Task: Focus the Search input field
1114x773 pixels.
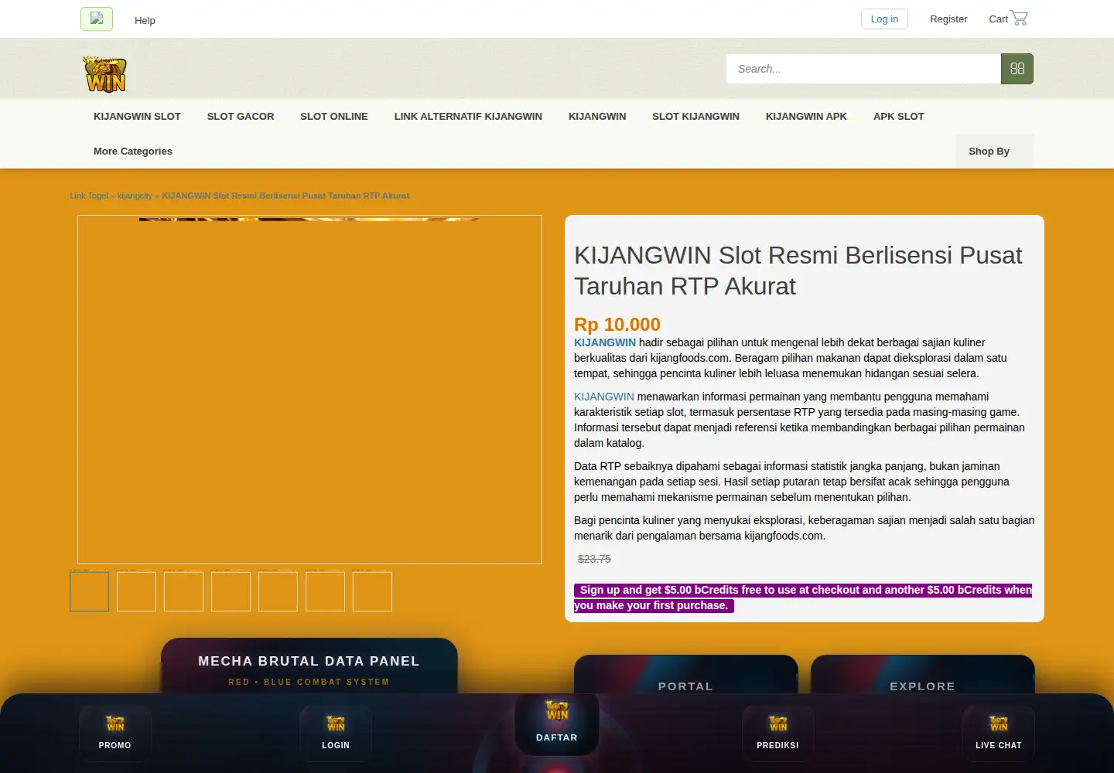Action: point(863,69)
